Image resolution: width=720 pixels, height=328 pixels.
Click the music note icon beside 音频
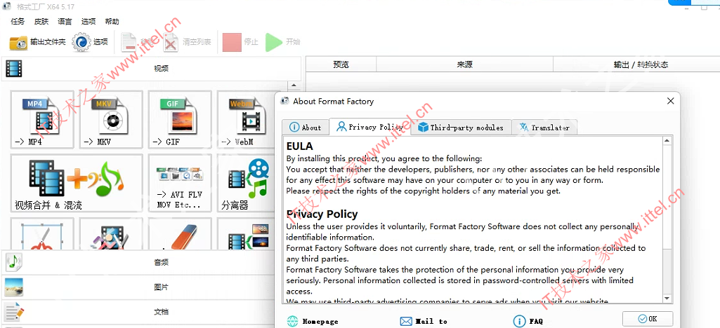[14, 263]
